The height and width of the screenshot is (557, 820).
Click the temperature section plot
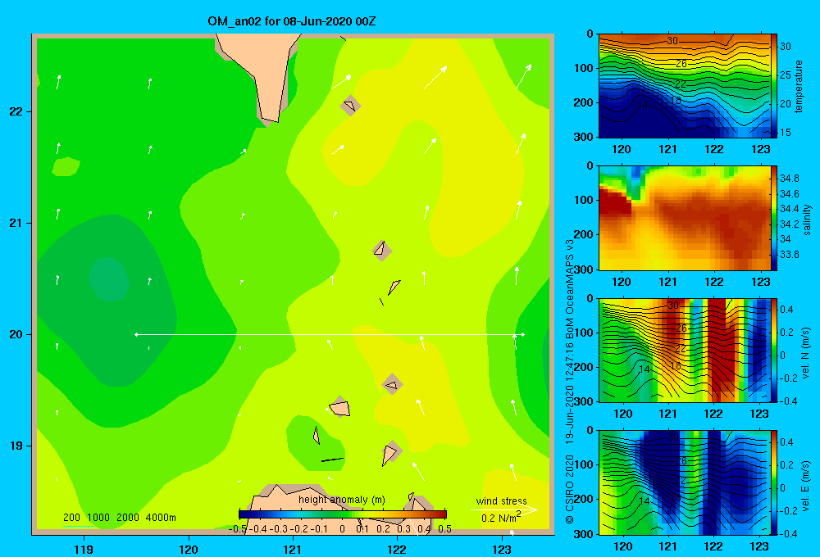(684, 86)
